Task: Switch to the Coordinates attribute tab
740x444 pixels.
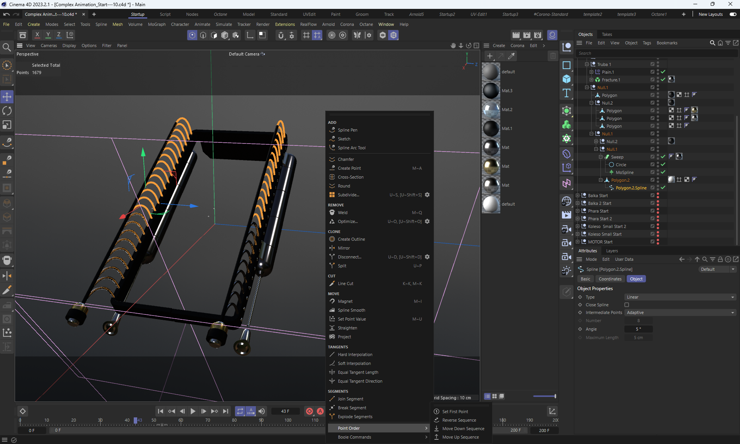Action: point(610,279)
